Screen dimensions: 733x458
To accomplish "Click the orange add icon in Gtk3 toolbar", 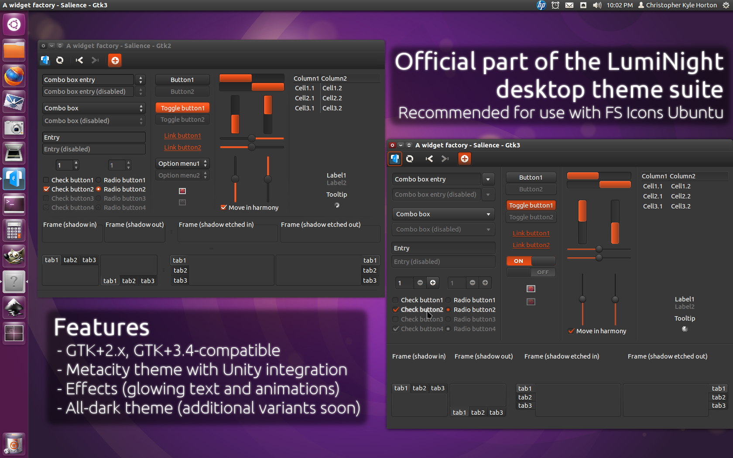I will (x=465, y=159).
